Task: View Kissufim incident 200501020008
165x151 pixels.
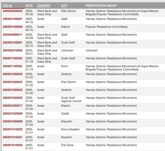Action: tap(13, 122)
